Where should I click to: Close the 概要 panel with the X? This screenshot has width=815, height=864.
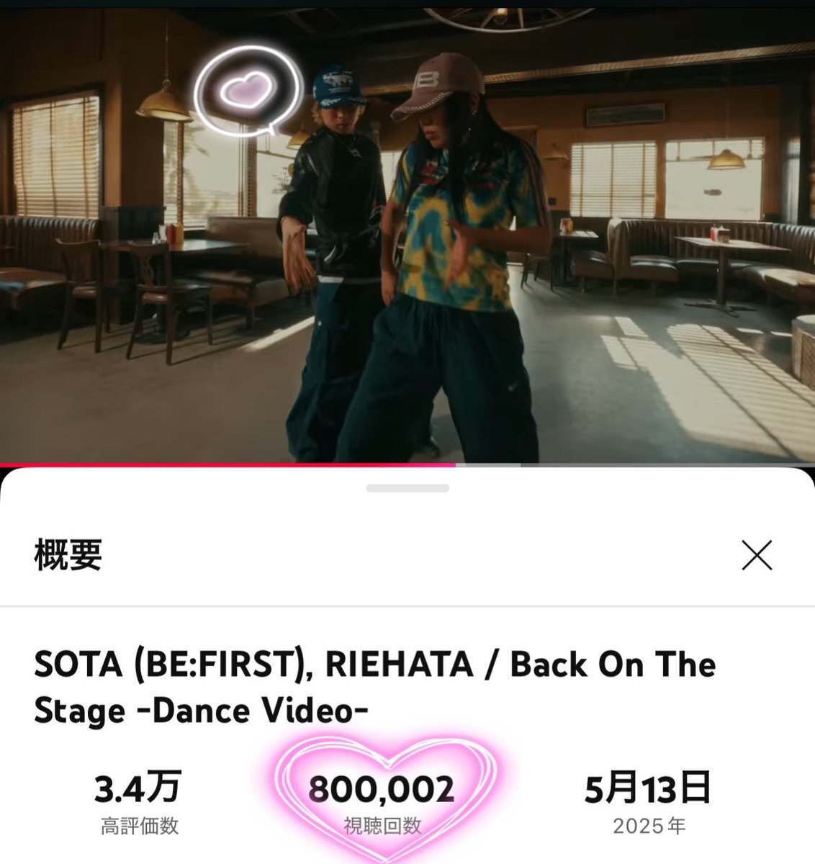tap(757, 556)
